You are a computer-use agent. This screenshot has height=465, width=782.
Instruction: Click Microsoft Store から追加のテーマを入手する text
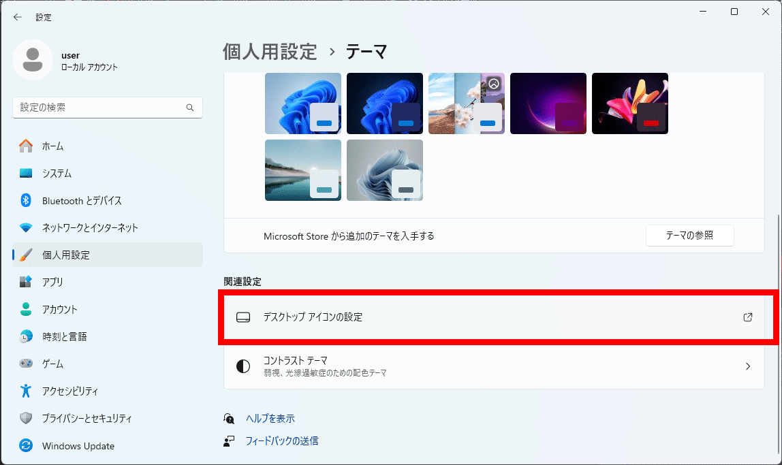click(x=349, y=236)
